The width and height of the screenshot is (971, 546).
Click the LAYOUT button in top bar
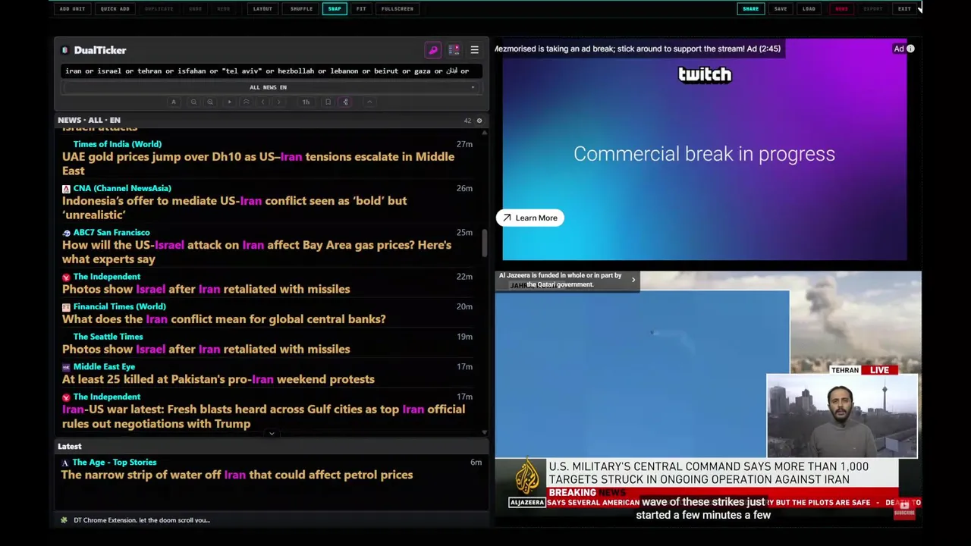tap(262, 9)
